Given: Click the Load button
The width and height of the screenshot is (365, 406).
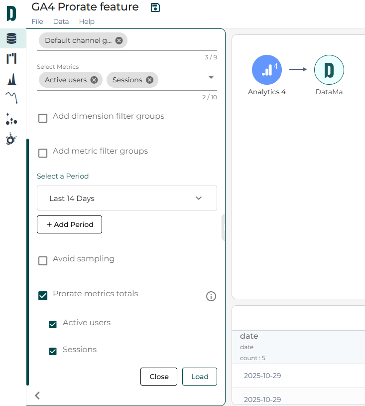Looking at the screenshot, I should click(x=200, y=377).
